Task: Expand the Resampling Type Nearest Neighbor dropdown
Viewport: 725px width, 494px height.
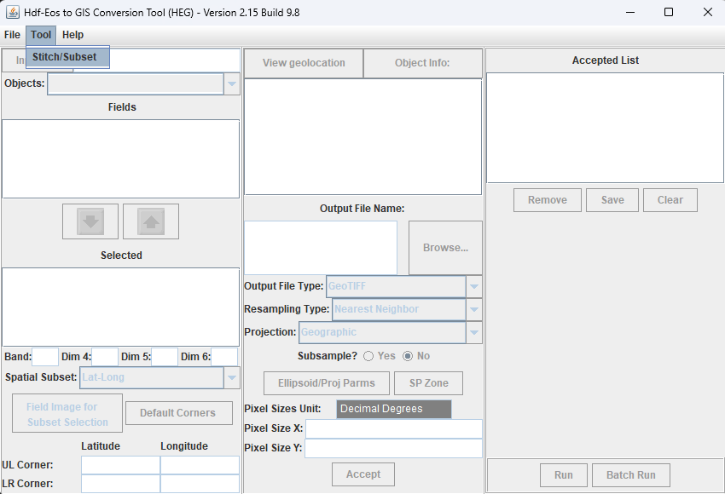Action: coord(474,309)
